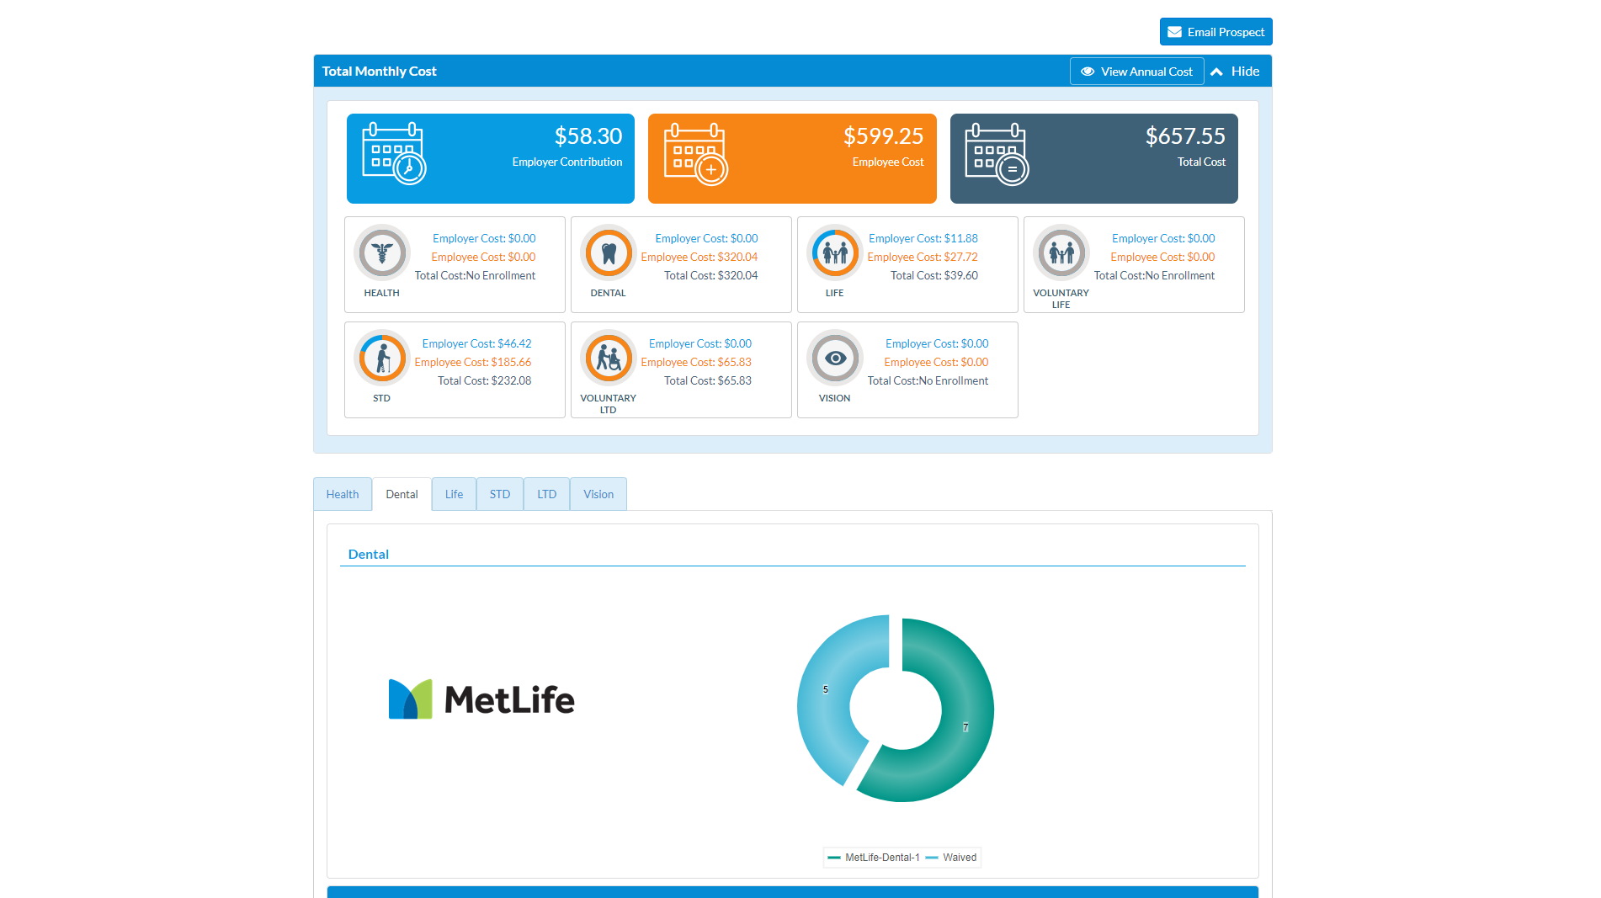The image size is (1601, 898).
Task: Click the Hide label in the header
Action: pos(1245,72)
